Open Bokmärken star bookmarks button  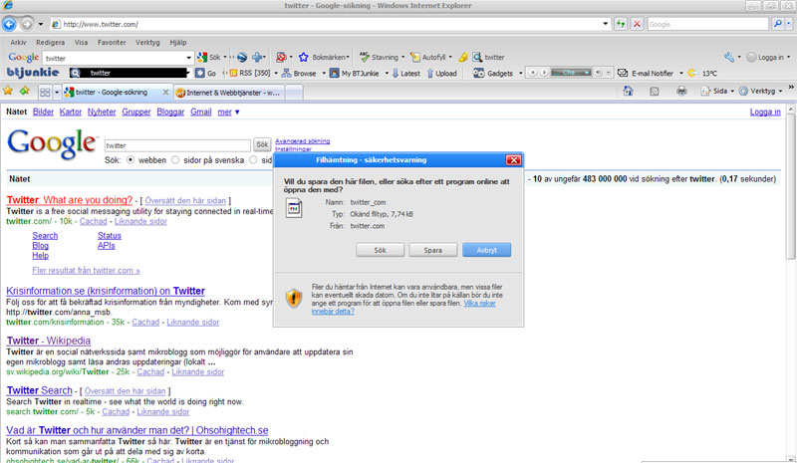325,58
